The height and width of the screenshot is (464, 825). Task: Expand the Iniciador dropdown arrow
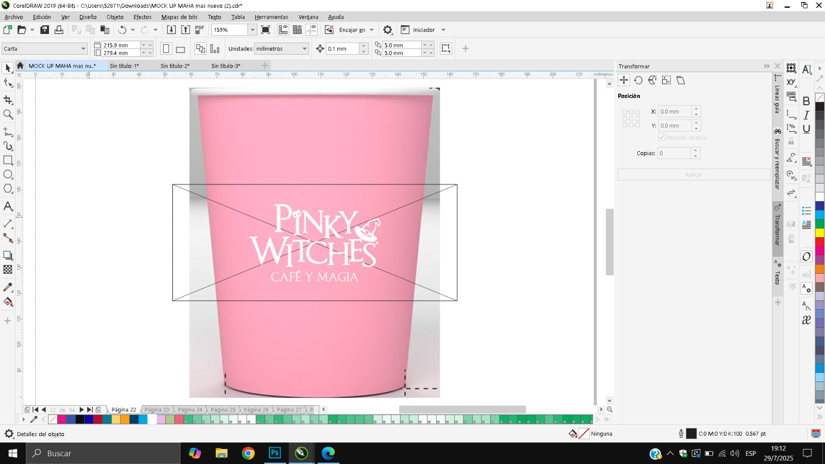[x=443, y=30]
